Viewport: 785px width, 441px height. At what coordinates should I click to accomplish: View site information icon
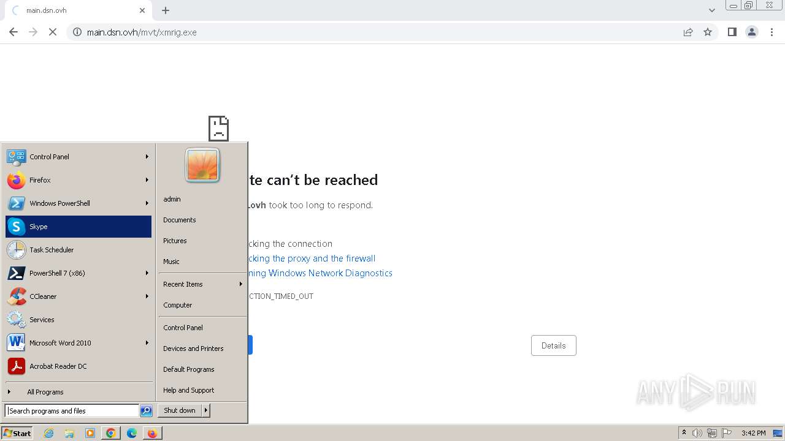pyautogui.click(x=77, y=32)
